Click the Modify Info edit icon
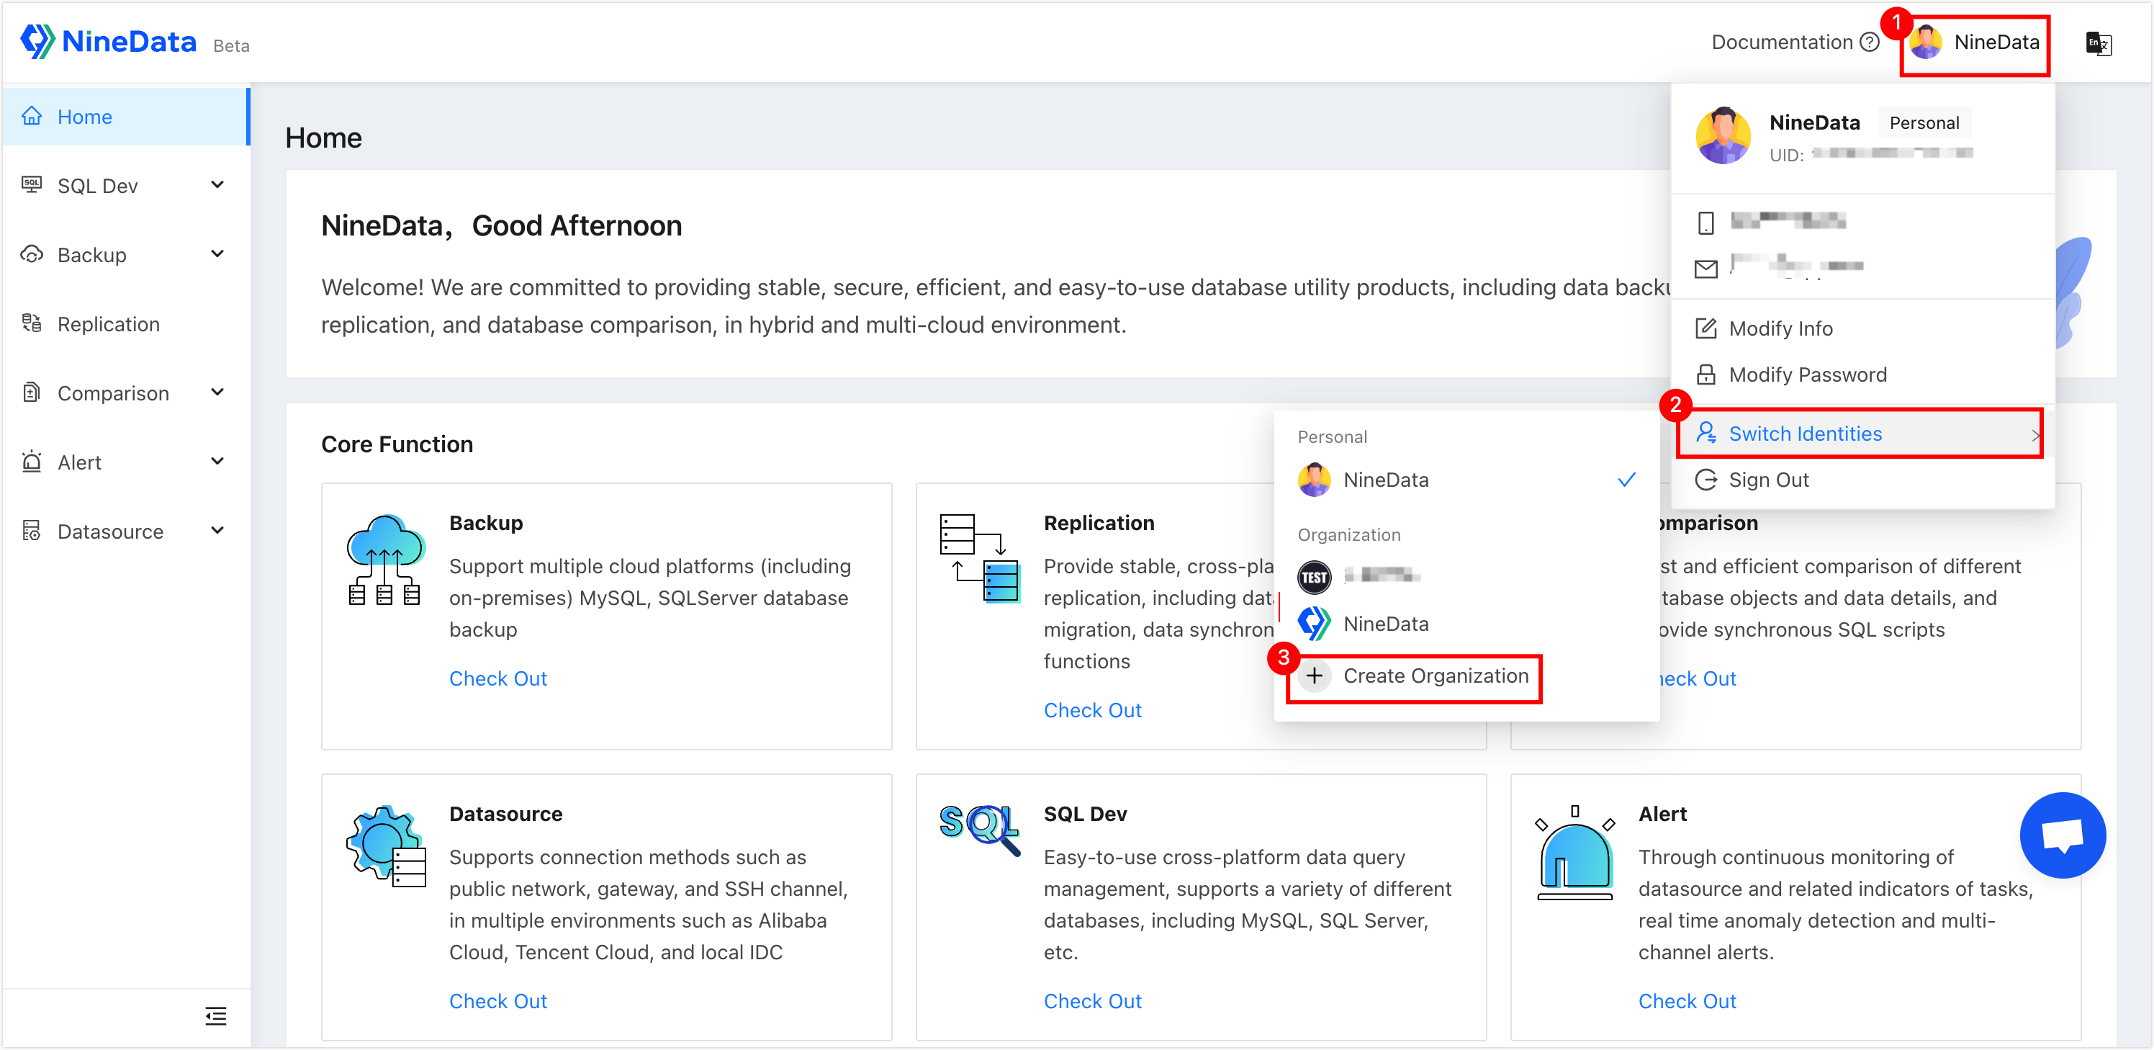 1705,329
